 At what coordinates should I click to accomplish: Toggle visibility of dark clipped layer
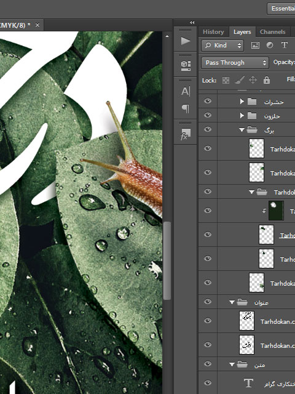click(208, 211)
